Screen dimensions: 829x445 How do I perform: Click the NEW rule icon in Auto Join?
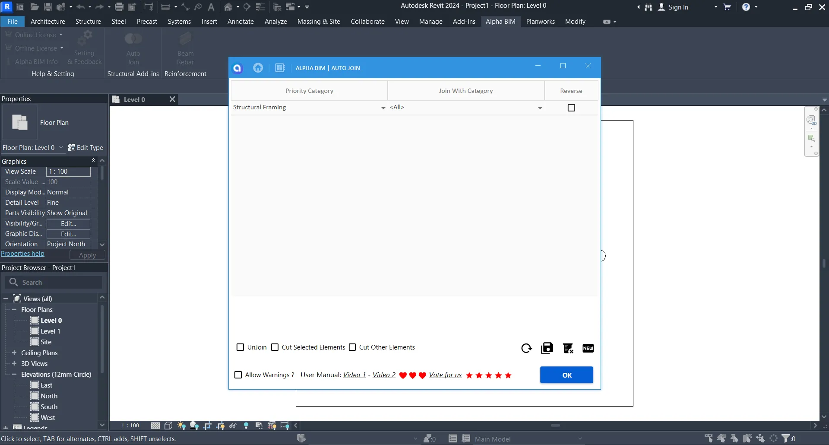pos(588,348)
